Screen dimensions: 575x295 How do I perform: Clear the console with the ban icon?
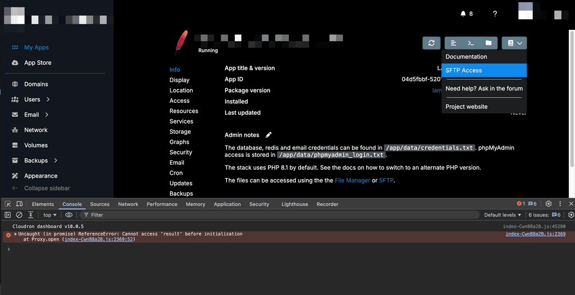pos(19,215)
